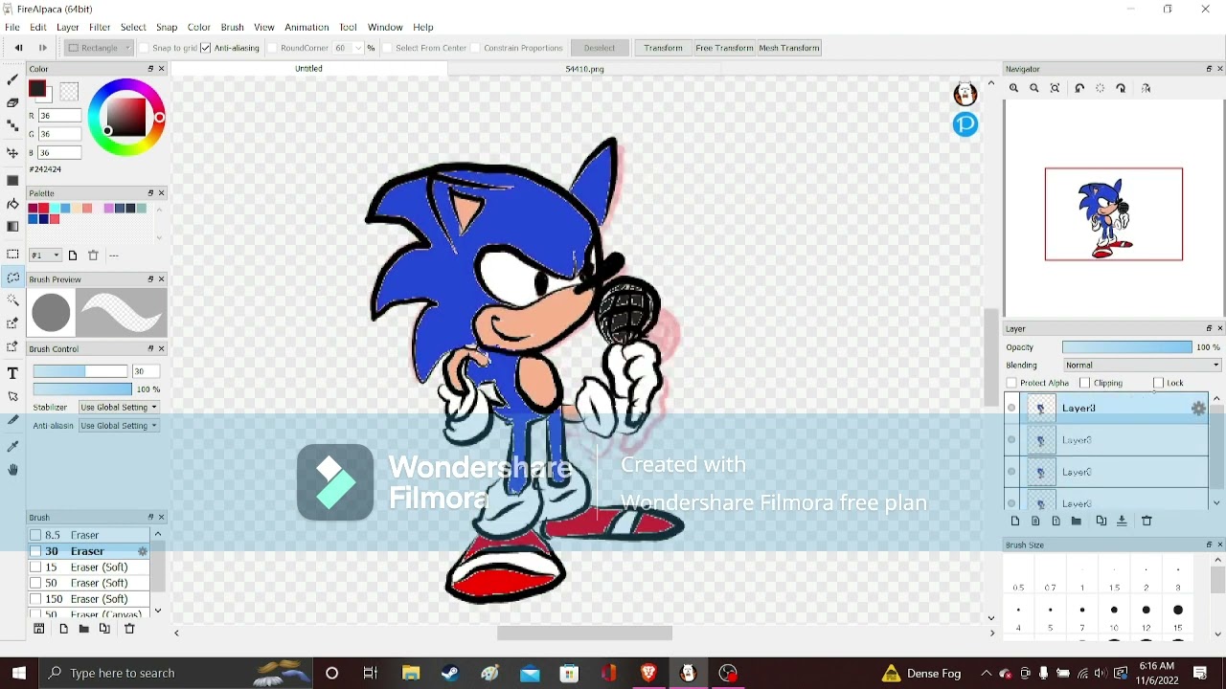Click the Transform button
The width and height of the screenshot is (1226, 689).
click(663, 48)
